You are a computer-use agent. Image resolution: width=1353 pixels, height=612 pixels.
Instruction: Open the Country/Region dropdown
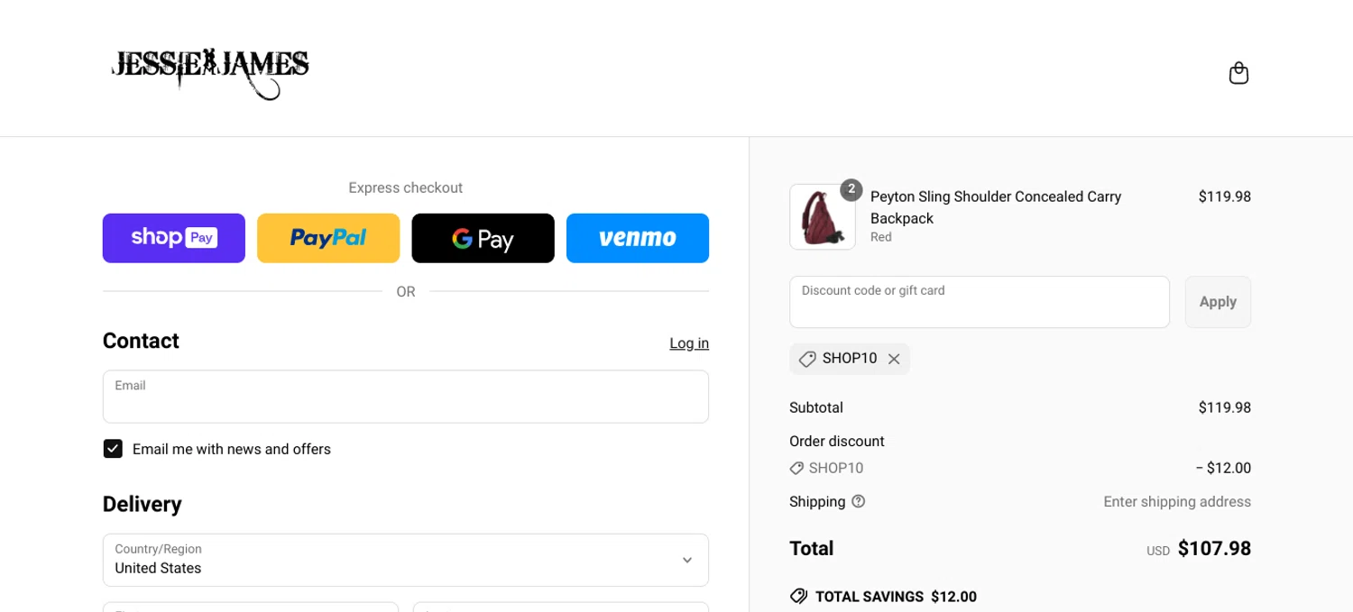(406, 560)
